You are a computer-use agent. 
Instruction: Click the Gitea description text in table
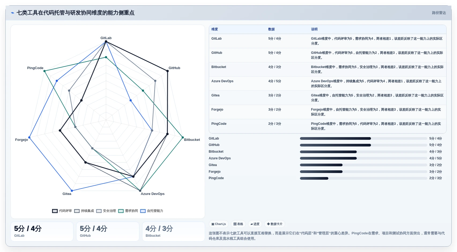[x=377, y=98]
